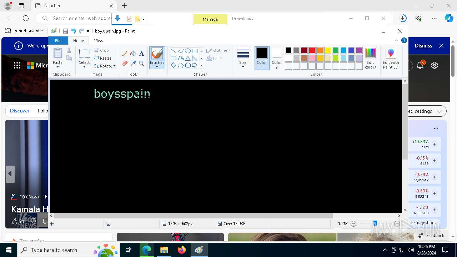Screen dimensions: 457x257
Task: Open Paint Help question mark icon
Action: tap(404, 40)
